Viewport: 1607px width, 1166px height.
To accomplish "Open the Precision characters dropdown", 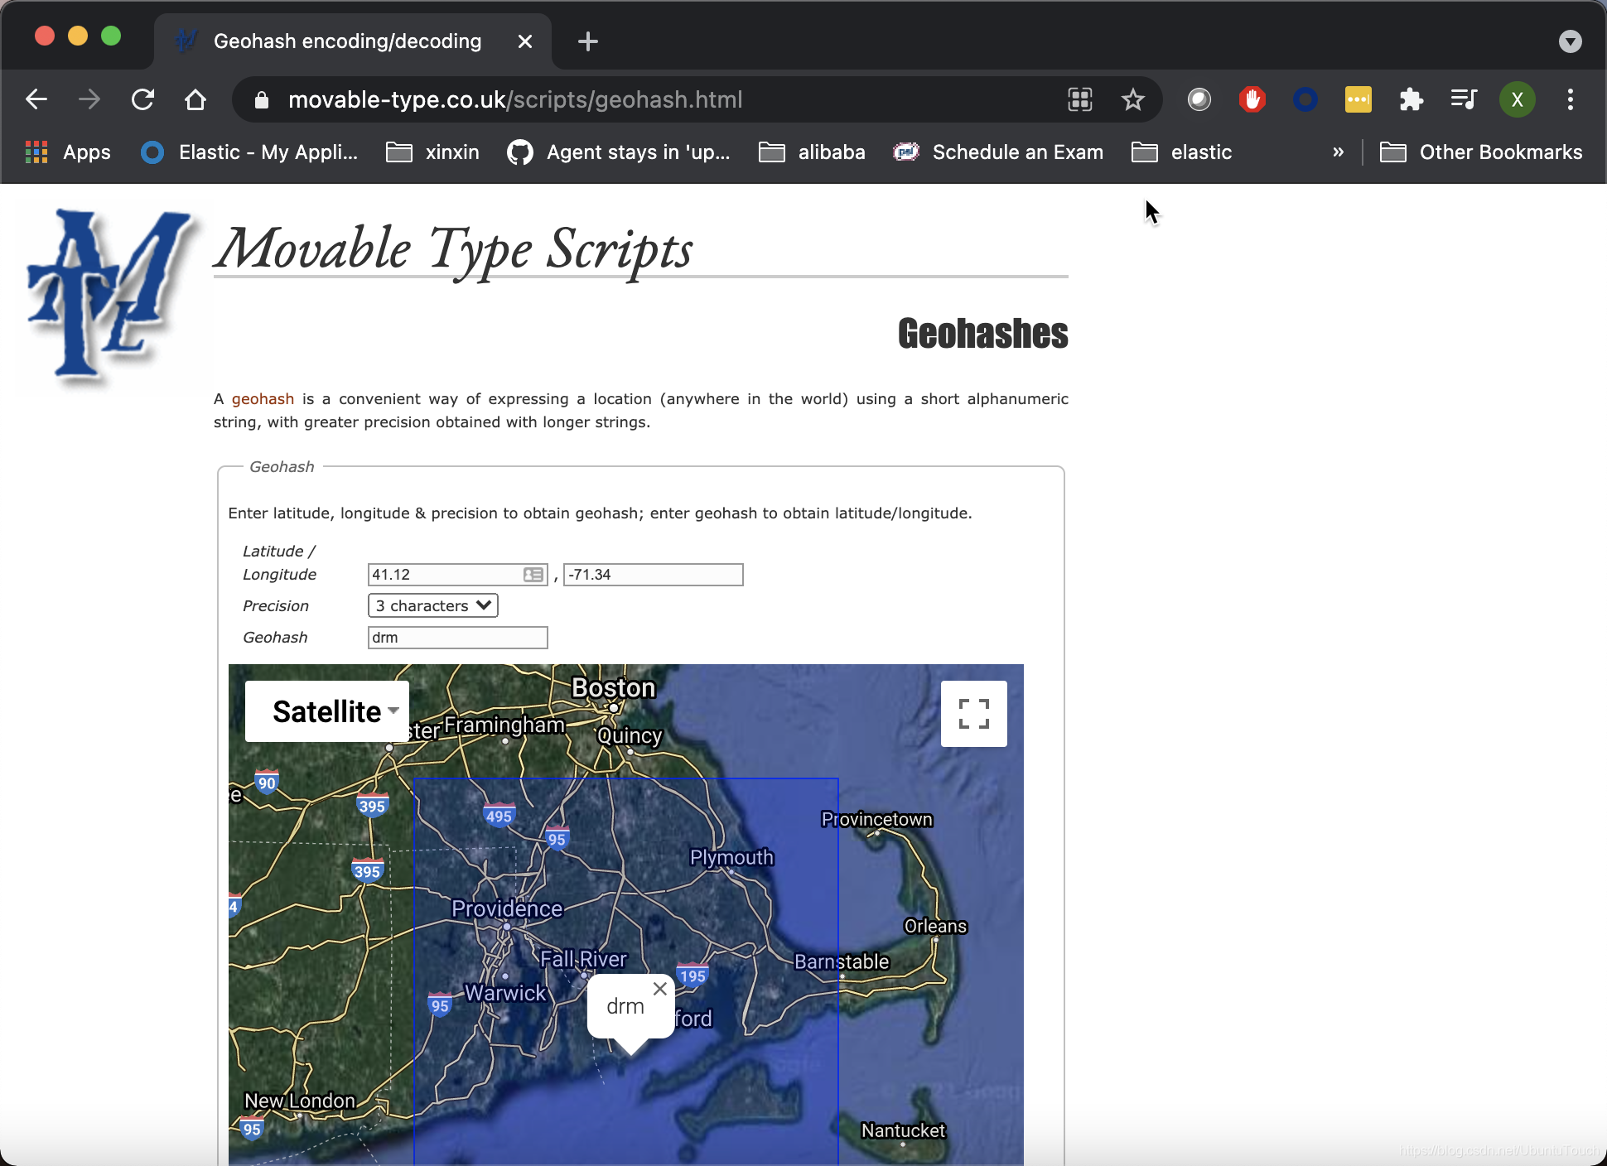I will point(432,605).
